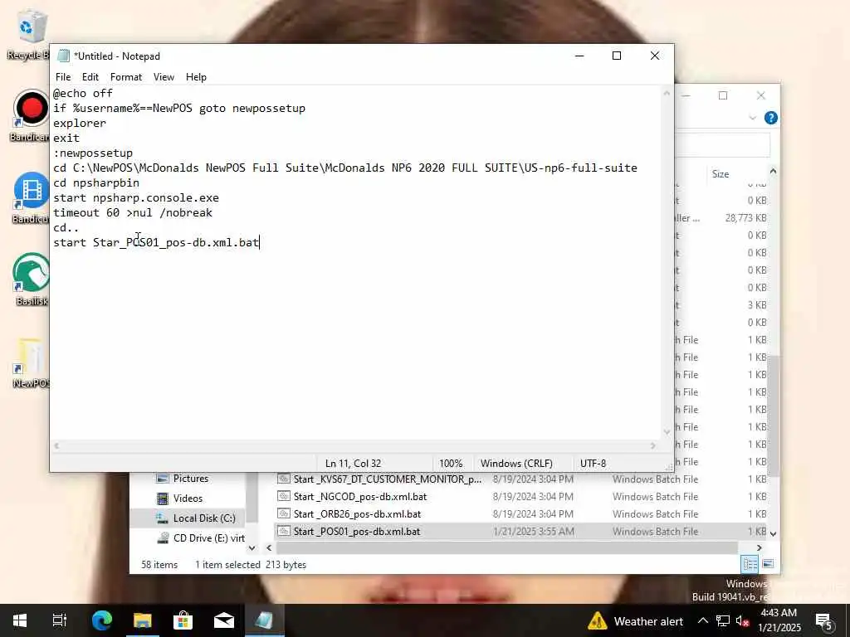Viewport: 850px width, 637px height.
Task: Click Explorer file list scroll-up arrow
Action: click(x=773, y=171)
